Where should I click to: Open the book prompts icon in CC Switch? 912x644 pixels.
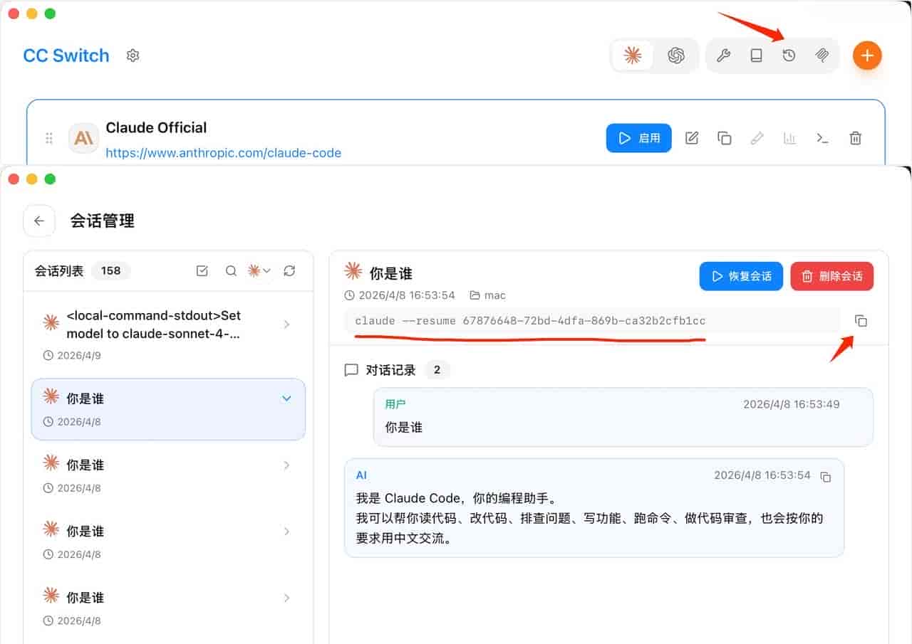[x=756, y=56]
